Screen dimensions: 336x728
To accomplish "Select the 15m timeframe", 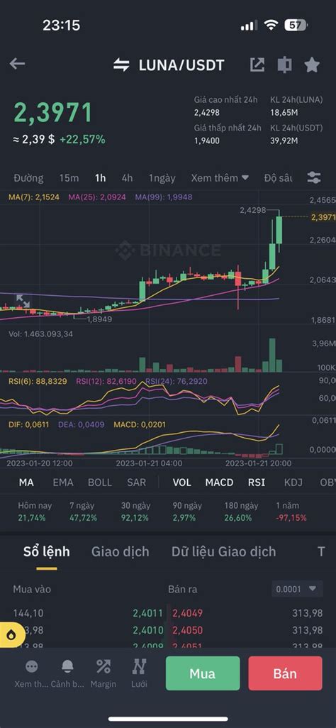I will tap(69, 178).
